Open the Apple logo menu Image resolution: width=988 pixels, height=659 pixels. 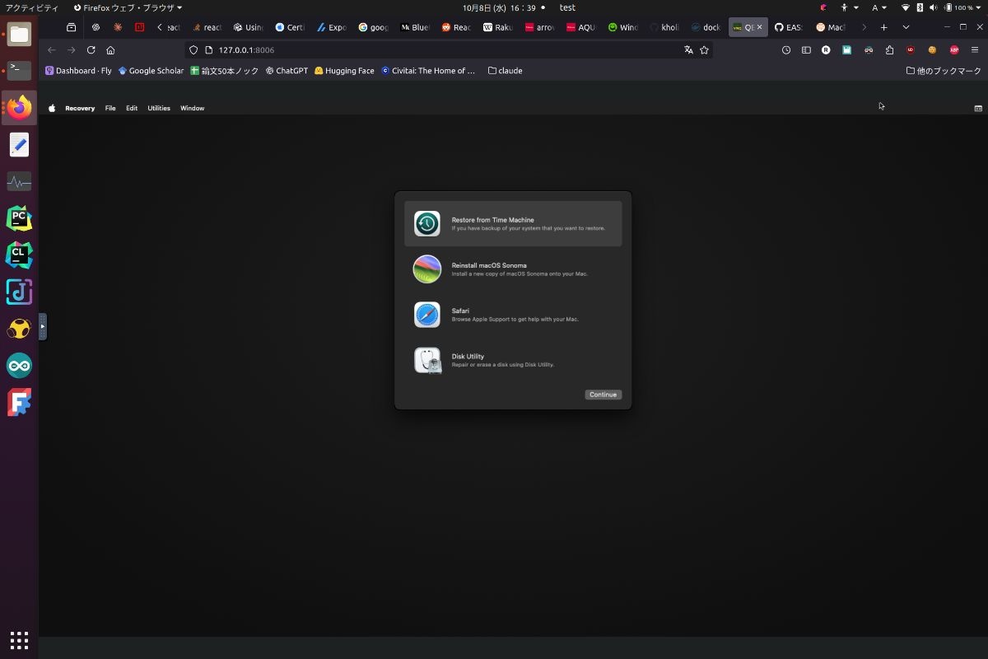(x=52, y=108)
